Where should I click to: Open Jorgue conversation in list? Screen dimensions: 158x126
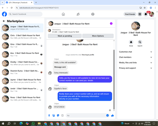[22, 28]
